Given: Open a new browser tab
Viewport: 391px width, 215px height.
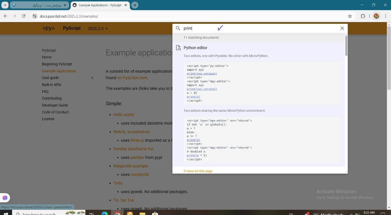Looking at the screenshot, I should (135, 5).
